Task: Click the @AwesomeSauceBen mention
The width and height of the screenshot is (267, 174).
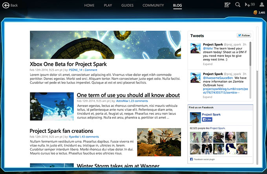Action: pos(218,78)
